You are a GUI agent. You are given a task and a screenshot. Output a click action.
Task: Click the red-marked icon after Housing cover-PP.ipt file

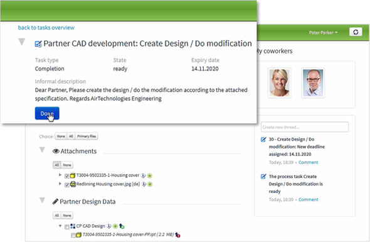point(177,234)
